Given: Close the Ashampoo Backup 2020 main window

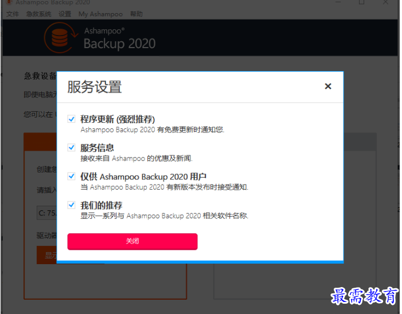Looking at the screenshot, I should pyautogui.click(x=385, y=2).
